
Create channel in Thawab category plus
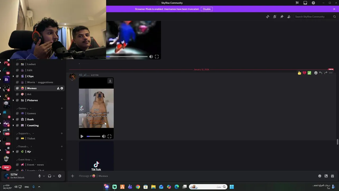coord(62,146)
